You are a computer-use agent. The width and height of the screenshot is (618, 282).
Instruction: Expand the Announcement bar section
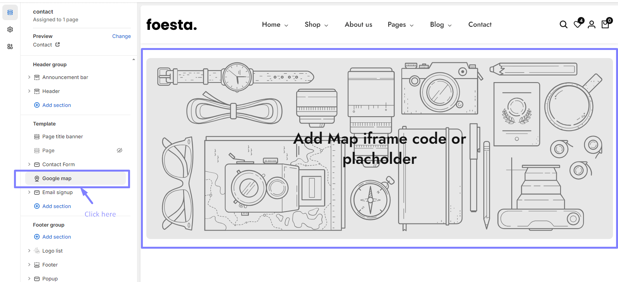pos(29,77)
